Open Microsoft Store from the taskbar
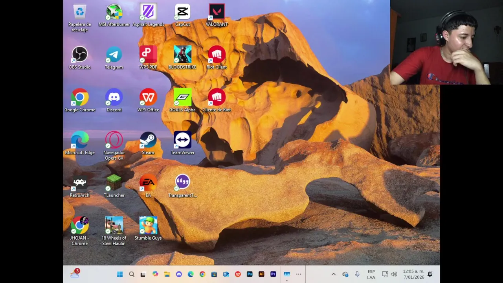 pos(214,274)
